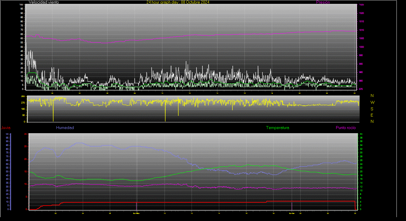This screenshot has height=221, width=406.
Task: Select the purple sunset marker line in the bottom chart
Action: [292, 206]
